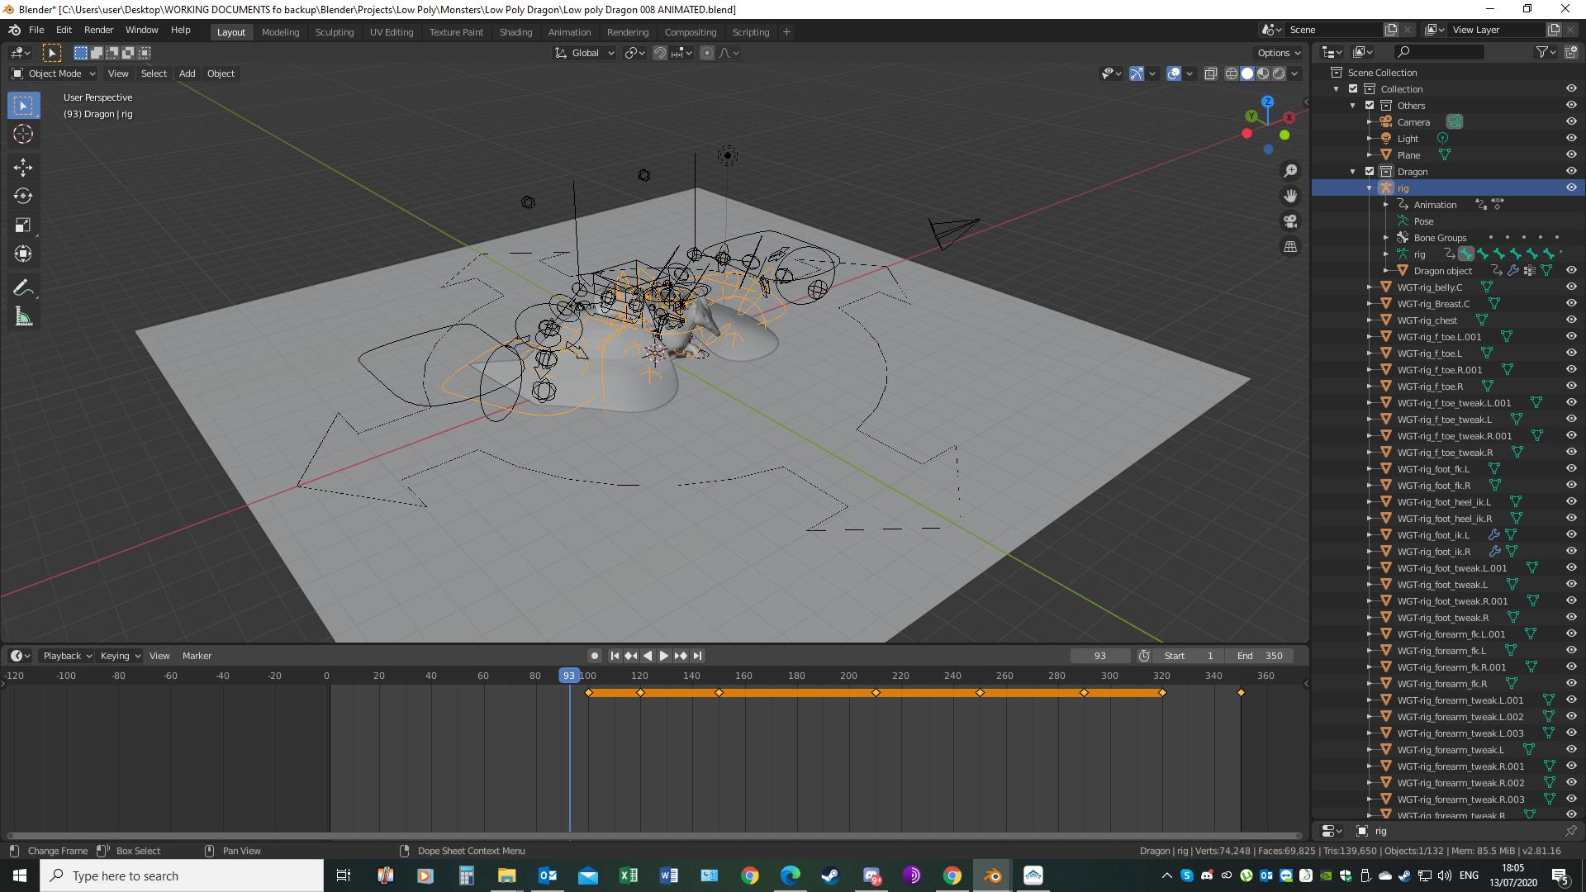Screen dimensions: 1586x892
Task: Hide the Camera object in outliner
Action: pos(1571,121)
